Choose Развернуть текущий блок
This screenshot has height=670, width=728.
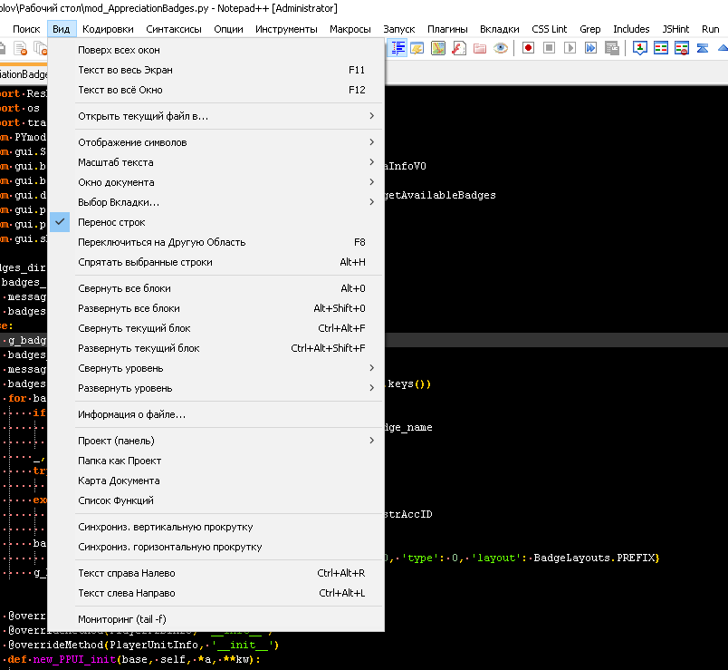pyautogui.click(x=216, y=348)
